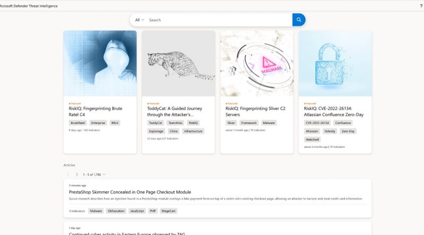The image size is (424, 235).
Task: Click the Microsoft Defender Threat Intelligence title
Action: [x=29, y=6]
